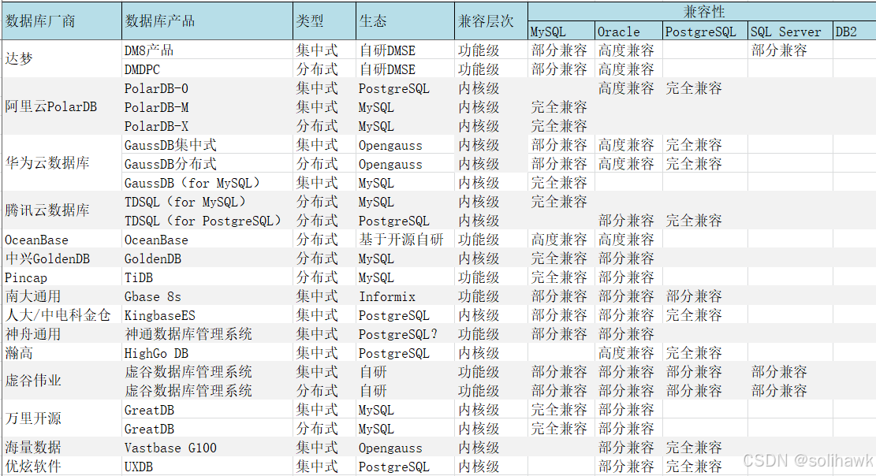Select the Pincap vendor cell

coord(62,277)
